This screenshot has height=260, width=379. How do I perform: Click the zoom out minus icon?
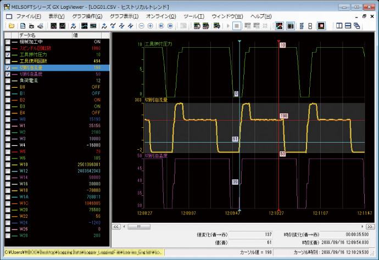click(x=141, y=26)
